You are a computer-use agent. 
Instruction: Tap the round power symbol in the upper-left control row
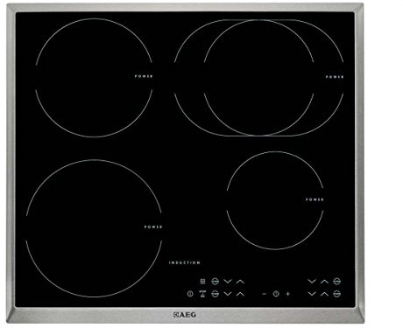(215, 282)
